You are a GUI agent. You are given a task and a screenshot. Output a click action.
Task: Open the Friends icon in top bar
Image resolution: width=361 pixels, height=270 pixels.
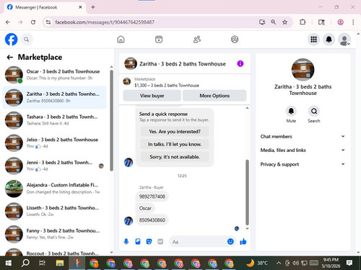click(197, 40)
